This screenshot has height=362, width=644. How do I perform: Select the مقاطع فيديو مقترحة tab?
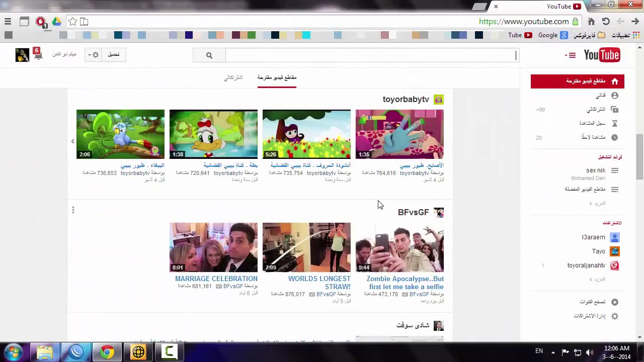[x=277, y=77]
